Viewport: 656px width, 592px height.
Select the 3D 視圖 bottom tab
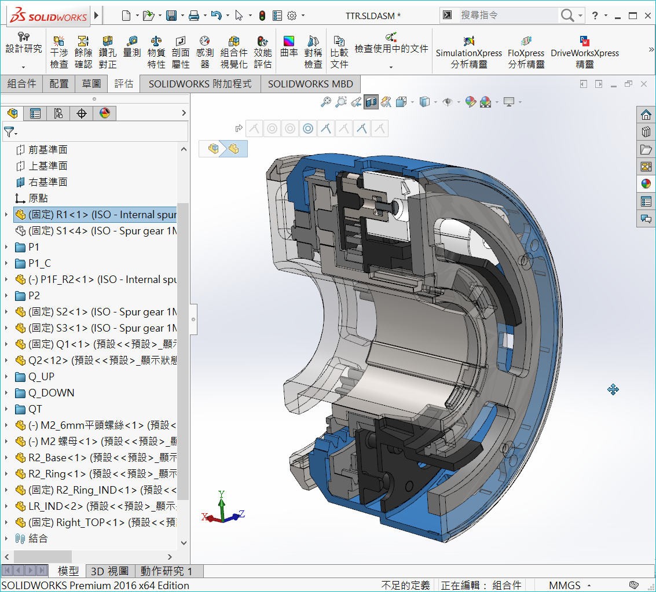tap(110, 571)
